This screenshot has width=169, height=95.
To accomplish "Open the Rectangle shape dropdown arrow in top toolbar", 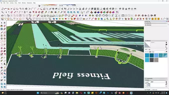I will tap(27, 12).
